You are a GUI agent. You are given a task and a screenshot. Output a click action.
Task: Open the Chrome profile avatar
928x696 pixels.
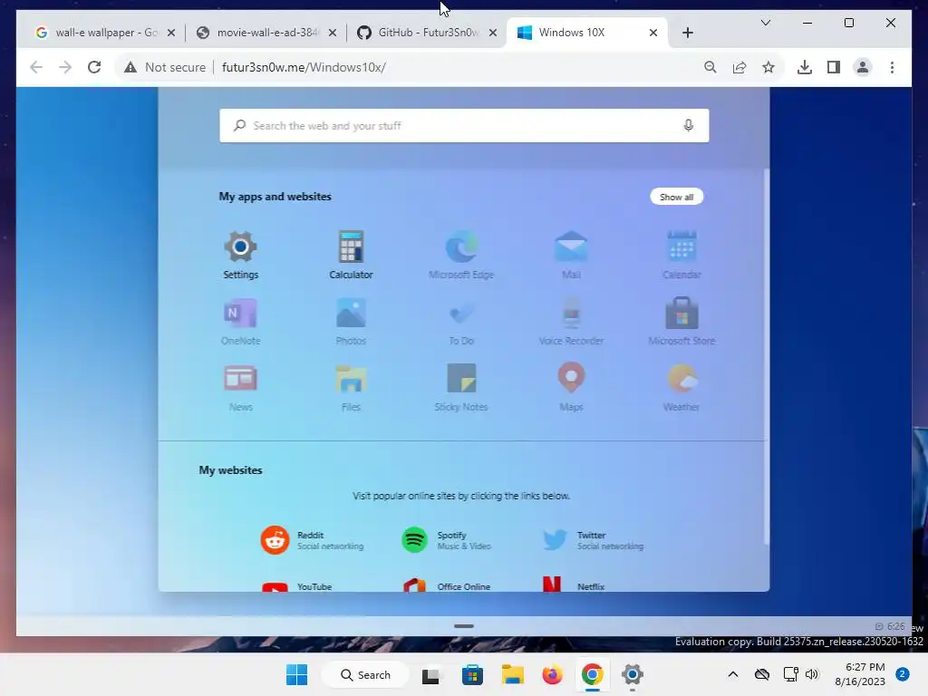[863, 67]
